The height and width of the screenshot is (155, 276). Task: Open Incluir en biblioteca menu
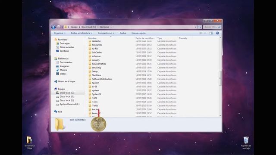[82, 33]
